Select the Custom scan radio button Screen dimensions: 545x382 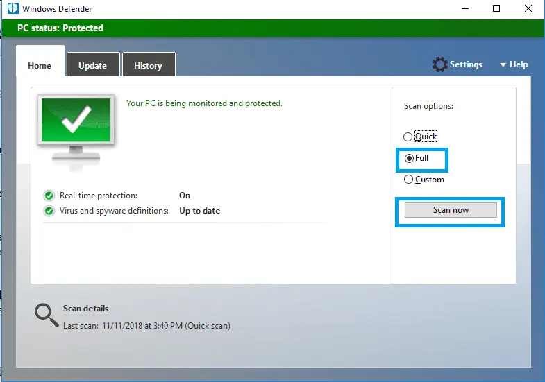pos(408,180)
